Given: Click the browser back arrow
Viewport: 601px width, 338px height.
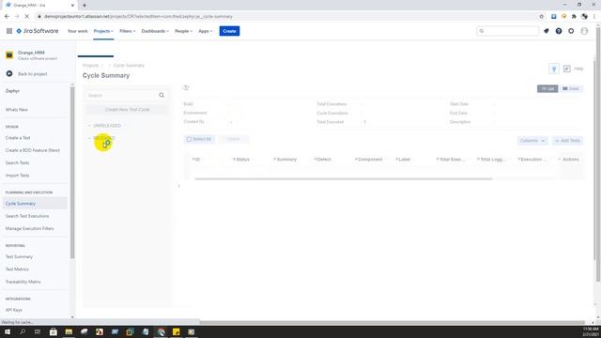Looking at the screenshot, I should pyautogui.click(x=7, y=17).
